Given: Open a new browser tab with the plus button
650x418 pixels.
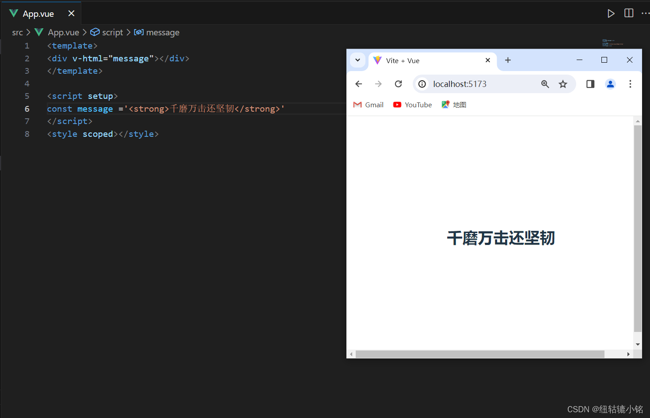Looking at the screenshot, I should click(507, 60).
